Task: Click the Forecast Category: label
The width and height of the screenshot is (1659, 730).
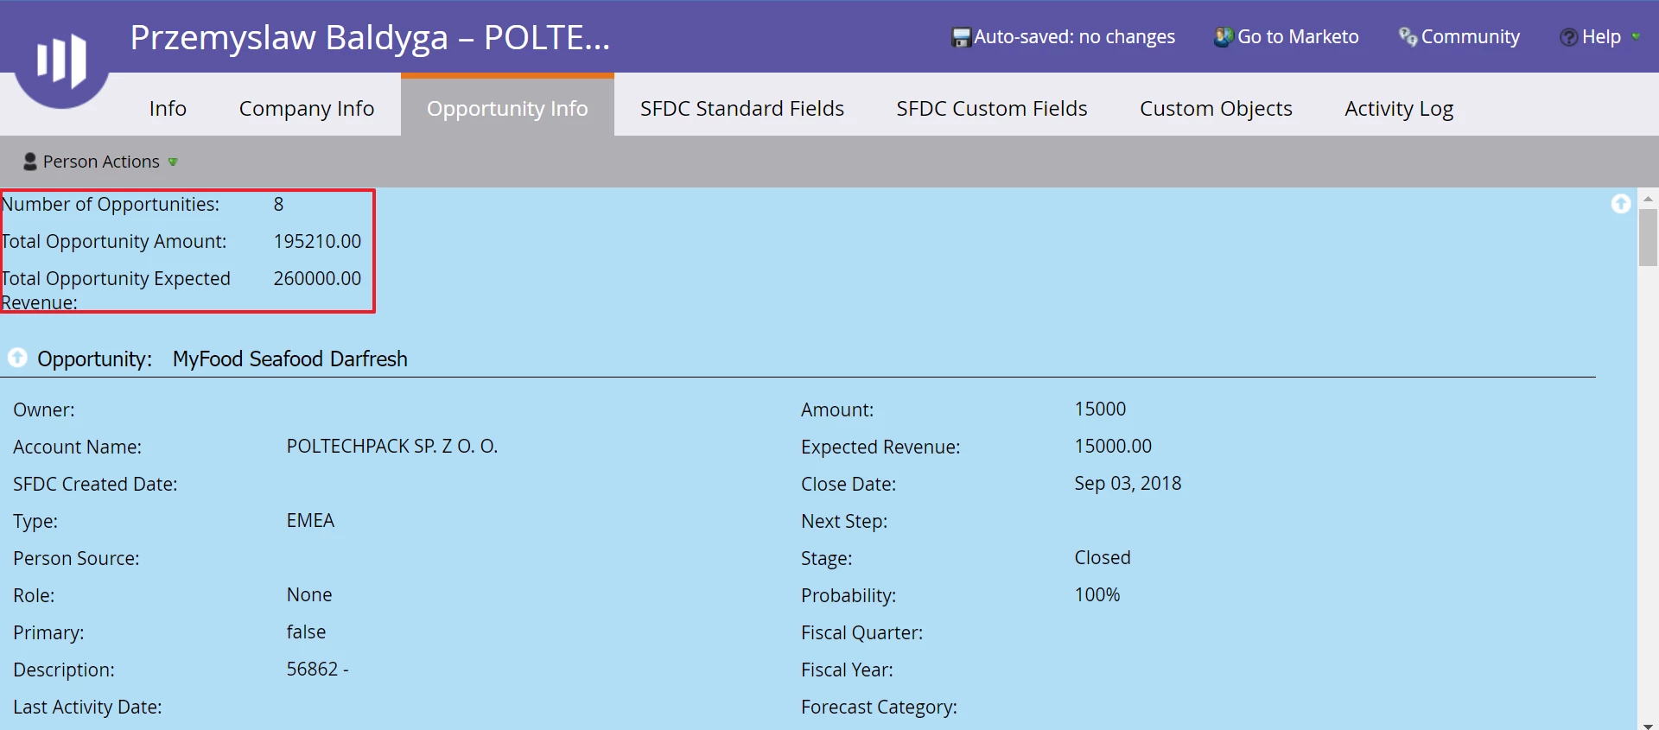Action: point(879,707)
